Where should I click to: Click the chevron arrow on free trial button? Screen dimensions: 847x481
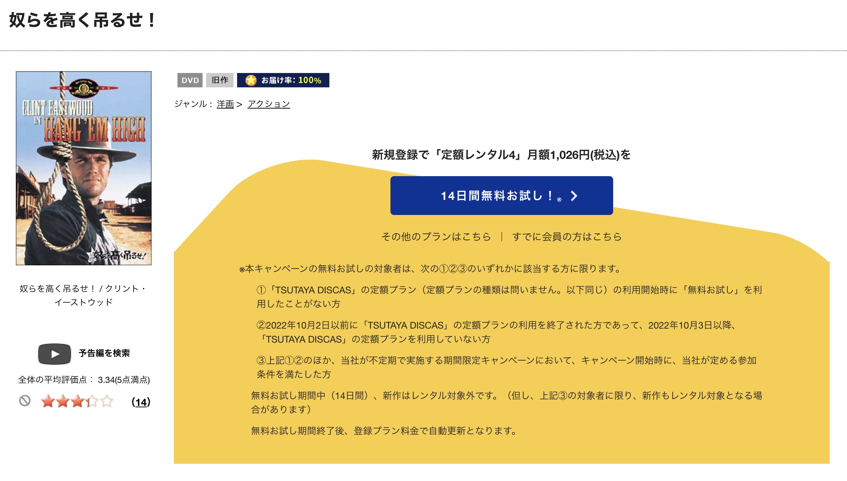(x=574, y=196)
